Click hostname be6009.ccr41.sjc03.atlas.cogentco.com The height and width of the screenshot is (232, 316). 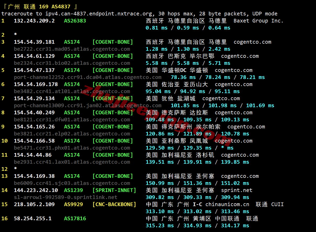[72, 183]
